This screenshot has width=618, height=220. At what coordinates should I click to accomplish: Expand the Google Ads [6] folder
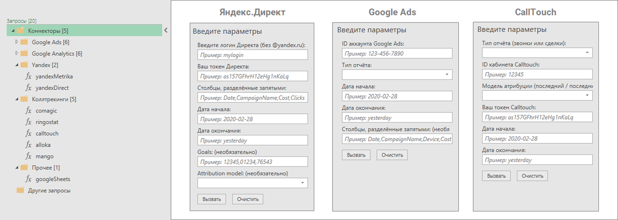tap(16, 42)
